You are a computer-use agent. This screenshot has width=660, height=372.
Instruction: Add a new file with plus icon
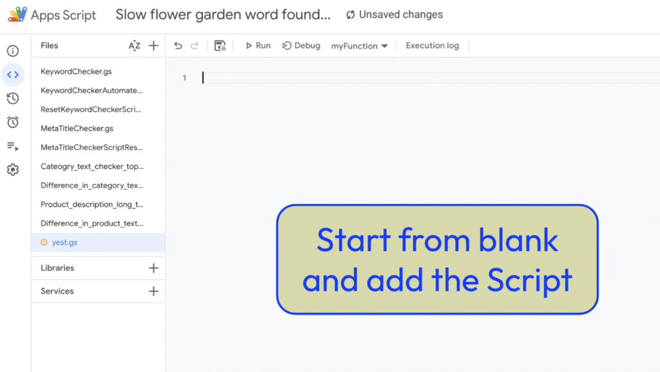tap(153, 46)
